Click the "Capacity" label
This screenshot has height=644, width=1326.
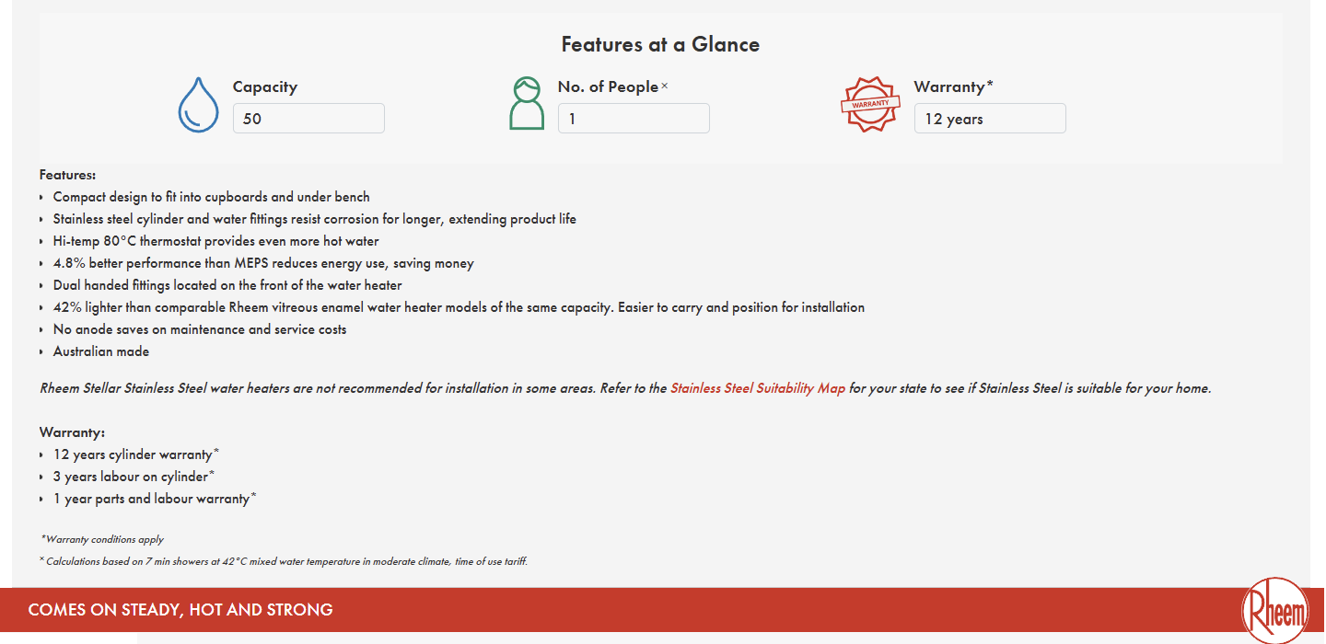tap(265, 86)
